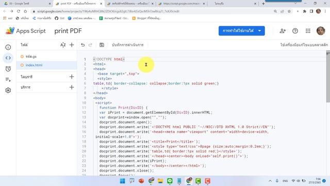Click the table,td border-collapse style line

[x=156, y=84]
